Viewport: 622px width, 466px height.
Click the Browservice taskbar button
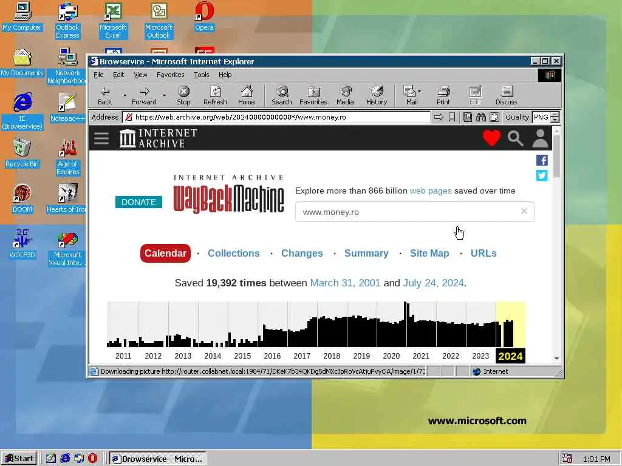pyautogui.click(x=157, y=459)
